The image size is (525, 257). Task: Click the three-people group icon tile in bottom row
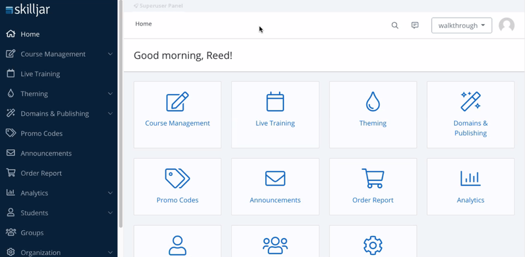pos(275,246)
